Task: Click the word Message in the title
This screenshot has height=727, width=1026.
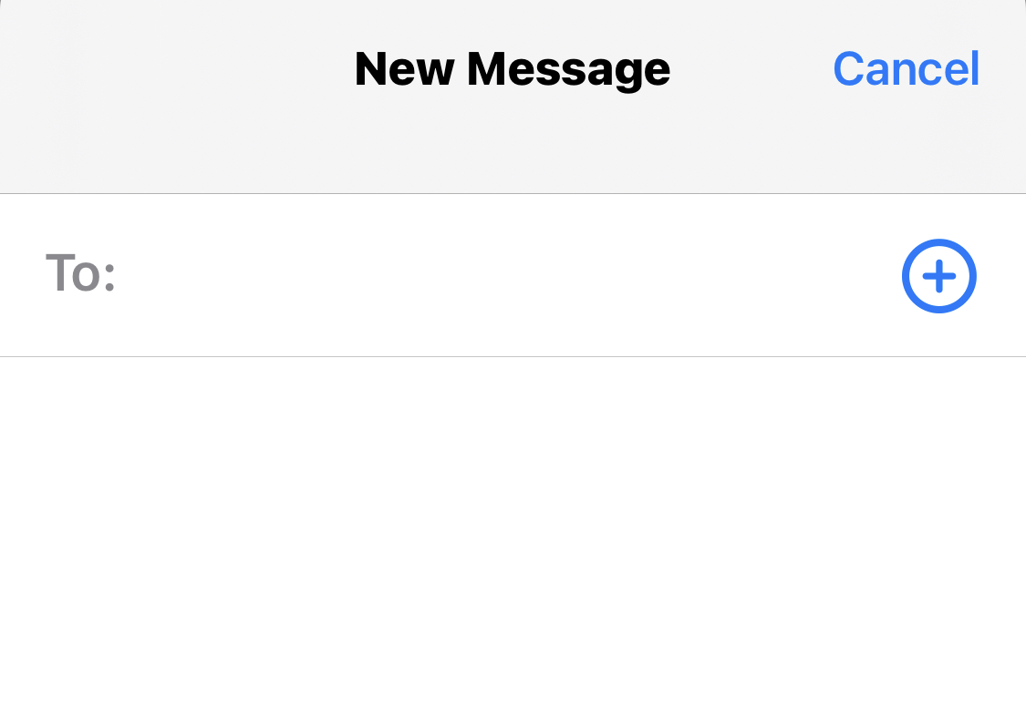Action: [568, 69]
